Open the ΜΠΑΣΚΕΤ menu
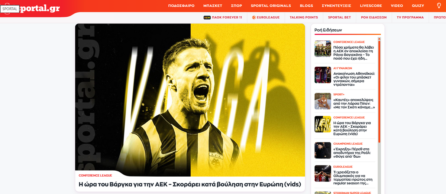 [x=213, y=6]
